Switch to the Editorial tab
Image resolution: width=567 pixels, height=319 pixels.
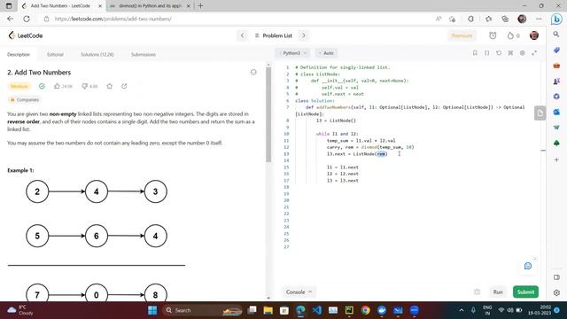pos(55,55)
